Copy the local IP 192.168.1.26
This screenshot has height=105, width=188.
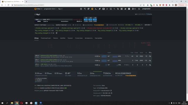111,93
